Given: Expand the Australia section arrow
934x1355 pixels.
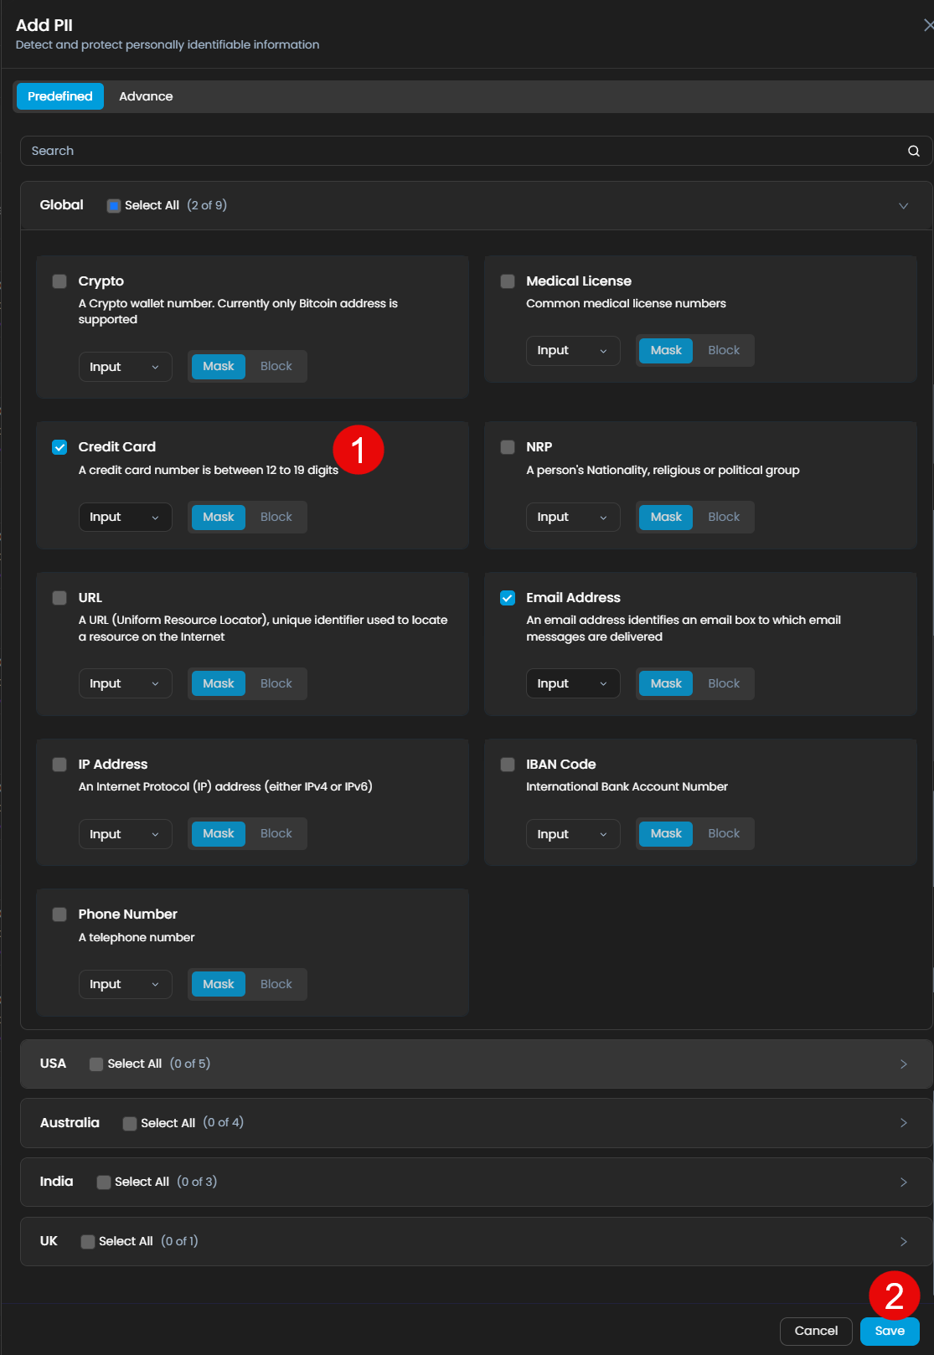Looking at the screenshot, I should pyautogui.click(x=903, y=1123).
